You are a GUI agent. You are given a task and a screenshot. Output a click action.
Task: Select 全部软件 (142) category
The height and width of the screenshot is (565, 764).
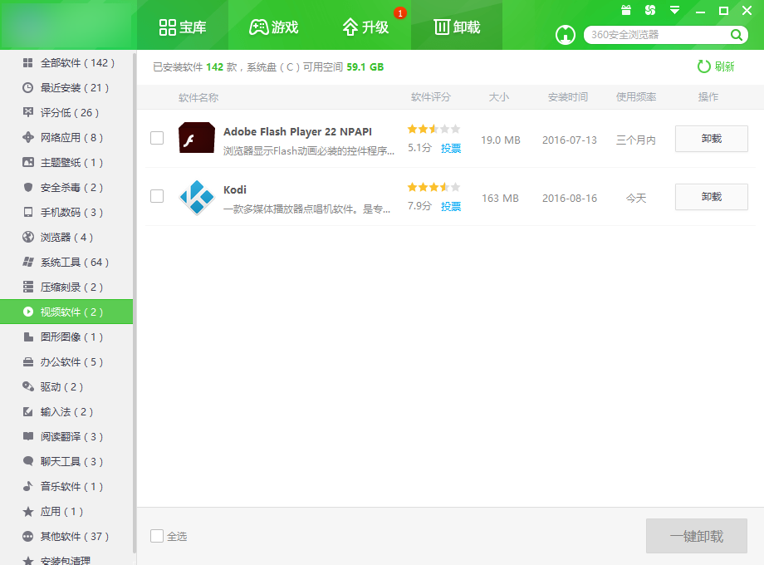[66, 63]
